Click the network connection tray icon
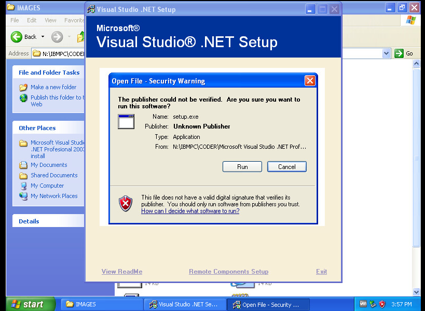The image size is (425, 311). [x=373, y=304]
